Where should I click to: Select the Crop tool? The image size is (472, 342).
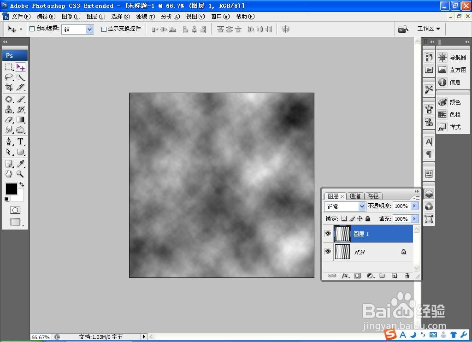tap(9, 87)
